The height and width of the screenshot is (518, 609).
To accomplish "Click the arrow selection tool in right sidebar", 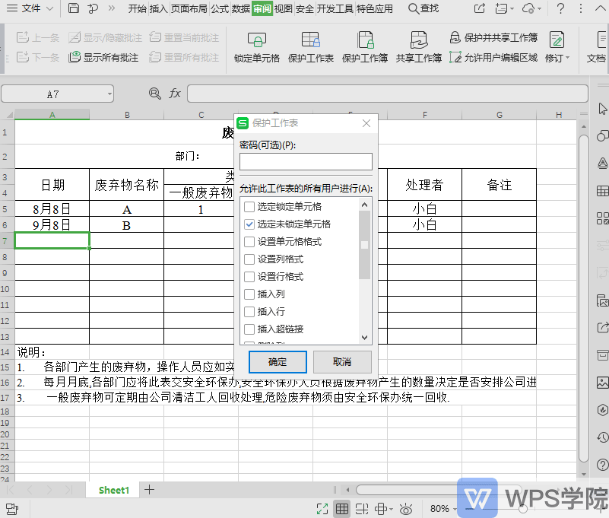I will click(602, 109).
